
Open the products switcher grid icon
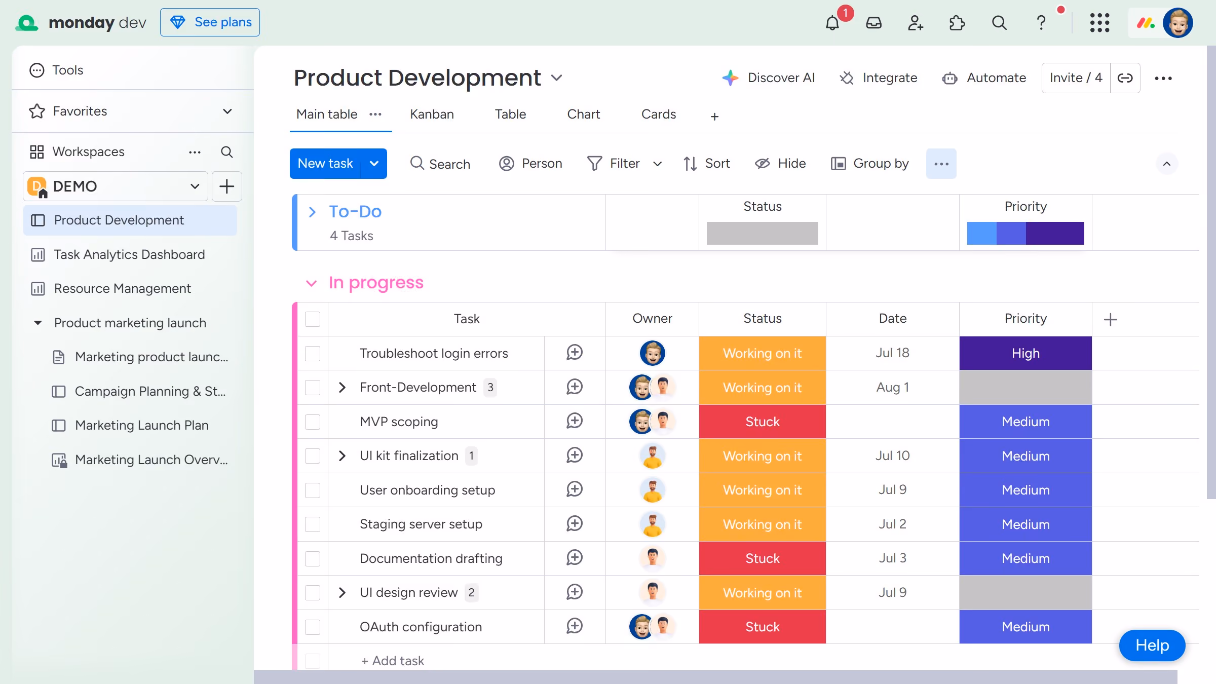[1099, 23]
